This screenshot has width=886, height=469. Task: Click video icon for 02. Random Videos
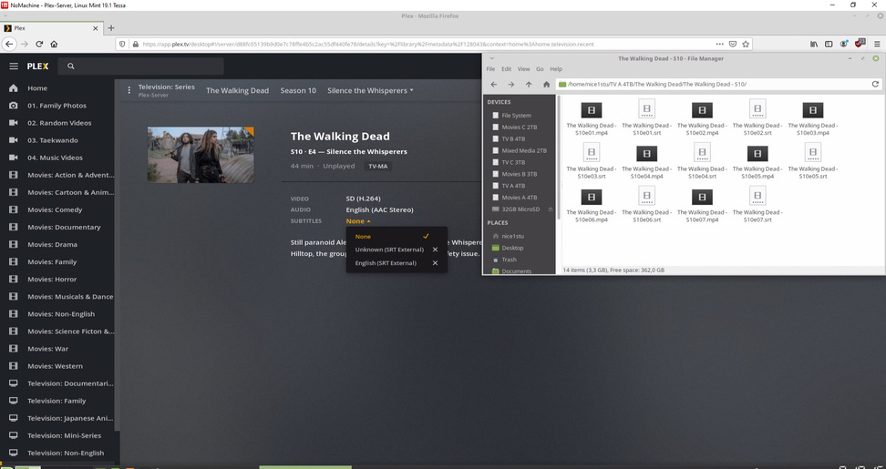pyautogui.click(x=14, y=123)
